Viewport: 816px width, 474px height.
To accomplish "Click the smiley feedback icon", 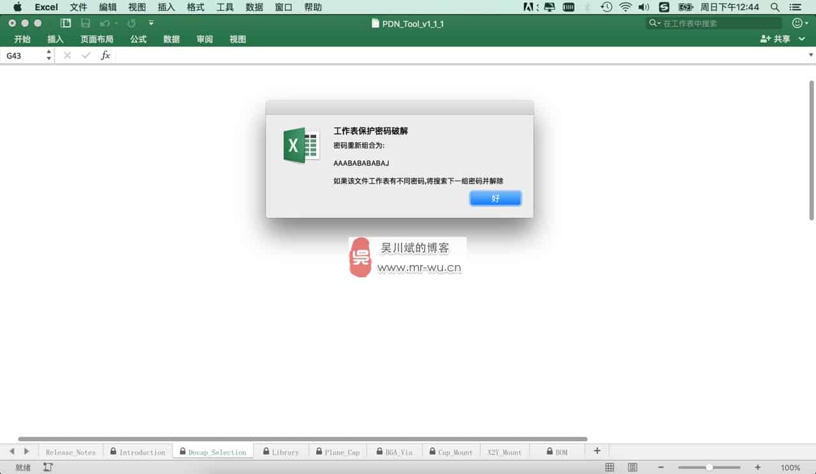I will 797,24.
